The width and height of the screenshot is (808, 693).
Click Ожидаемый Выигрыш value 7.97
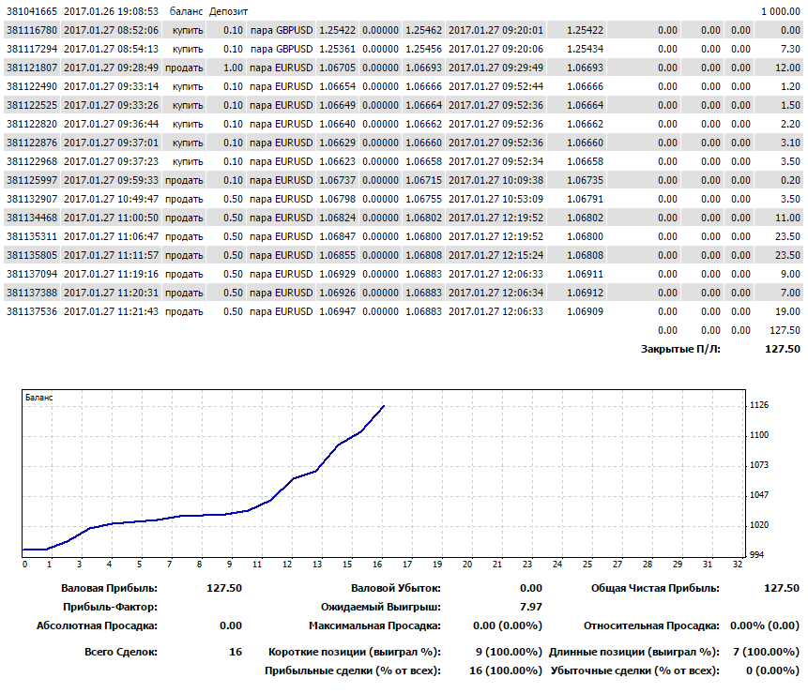click(x=531, y=607)
